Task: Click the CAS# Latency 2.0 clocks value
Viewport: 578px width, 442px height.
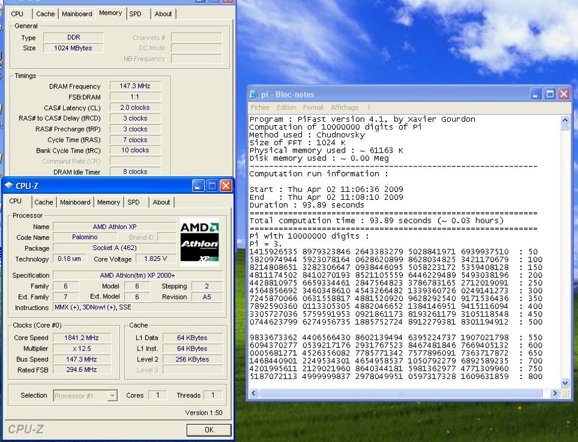Action: [135, 108]
